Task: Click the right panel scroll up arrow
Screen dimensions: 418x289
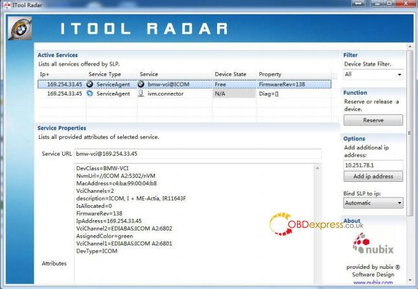Action: pos(410,47)
